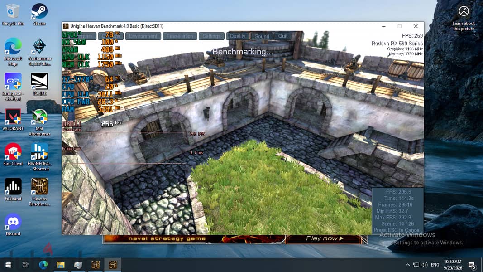Viewport: 483px width, 272px height.
Task: Open the volume control tray icon
Action: coord(425,265)
